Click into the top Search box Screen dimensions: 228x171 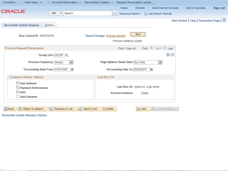tap(88, 13)
